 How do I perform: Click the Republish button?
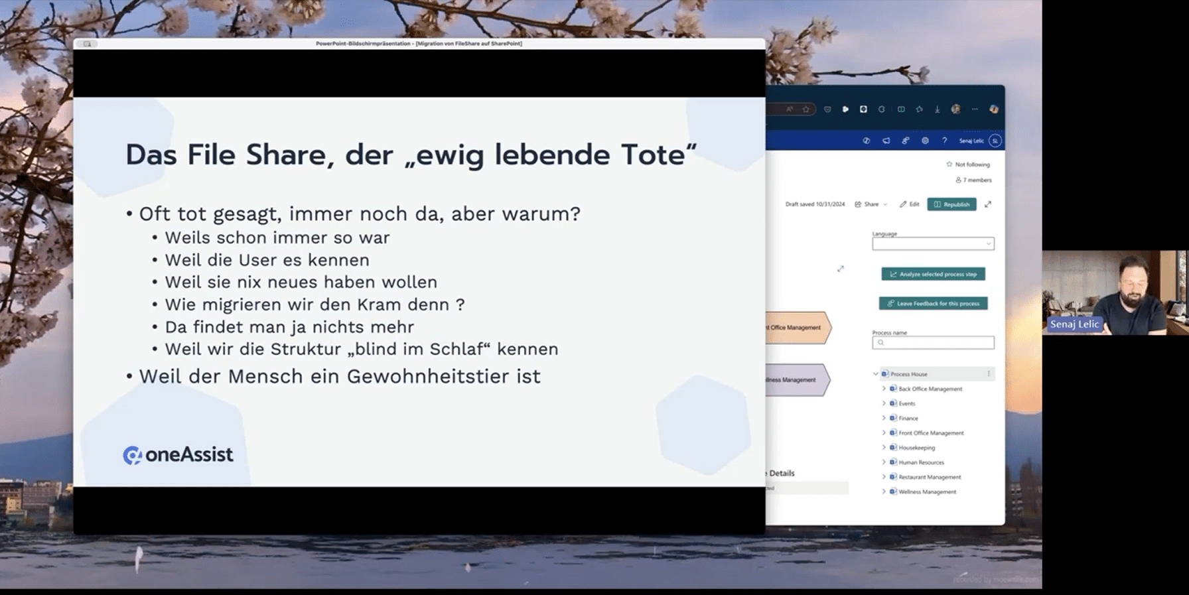point(951,204)
